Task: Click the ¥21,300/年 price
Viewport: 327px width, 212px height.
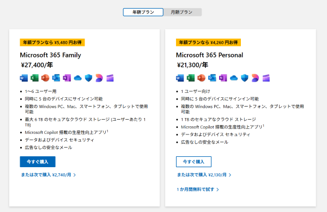Action: coord(192,65)
